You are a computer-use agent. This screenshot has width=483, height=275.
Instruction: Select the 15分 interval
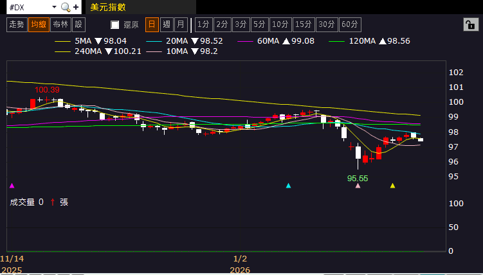click(304, 24)
